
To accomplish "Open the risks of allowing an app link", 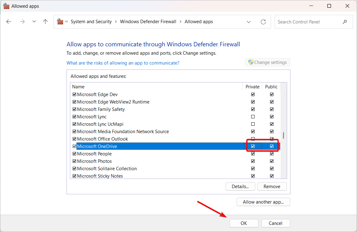I will click(123, 63).
